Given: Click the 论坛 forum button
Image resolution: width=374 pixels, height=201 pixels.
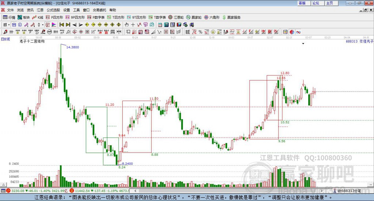Looking at the screenshot, I should point(317,3).
